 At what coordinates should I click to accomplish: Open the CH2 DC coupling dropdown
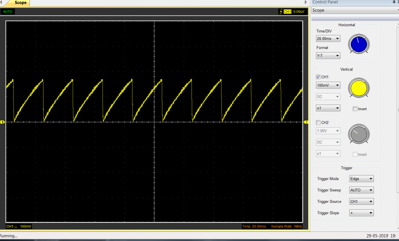(x=328, y=142)
